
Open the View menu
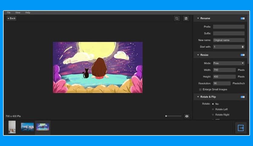tap(18, 13)
